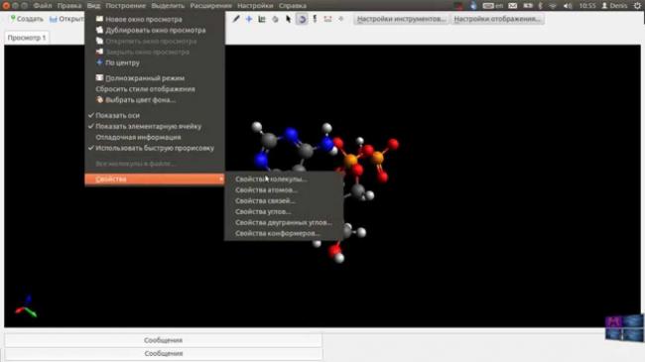
Task: Select the Selection arrow tool
Action: 289,19
